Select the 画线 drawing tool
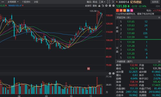This screenshot has width=161, height=97. click(95, 2)
